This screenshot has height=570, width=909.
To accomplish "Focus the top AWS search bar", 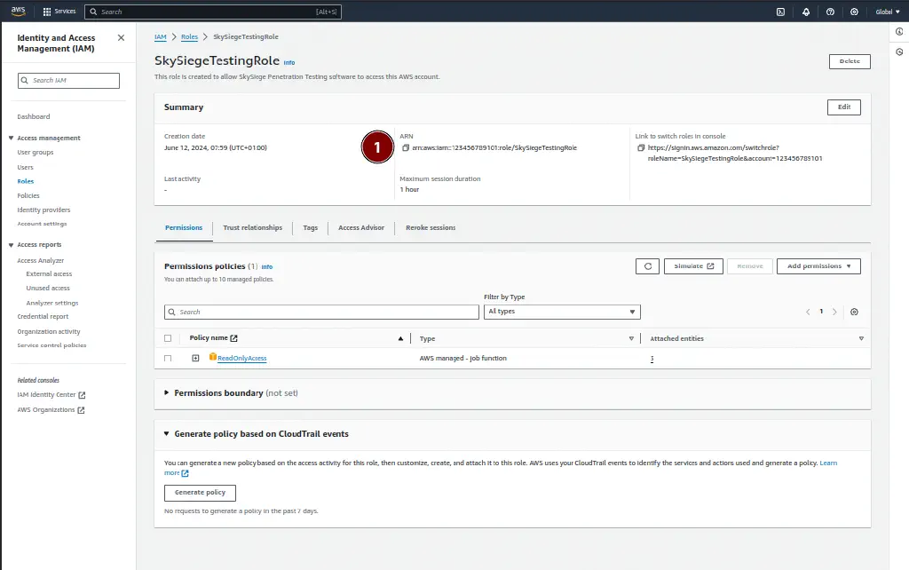I will click(x=213, y=12).
